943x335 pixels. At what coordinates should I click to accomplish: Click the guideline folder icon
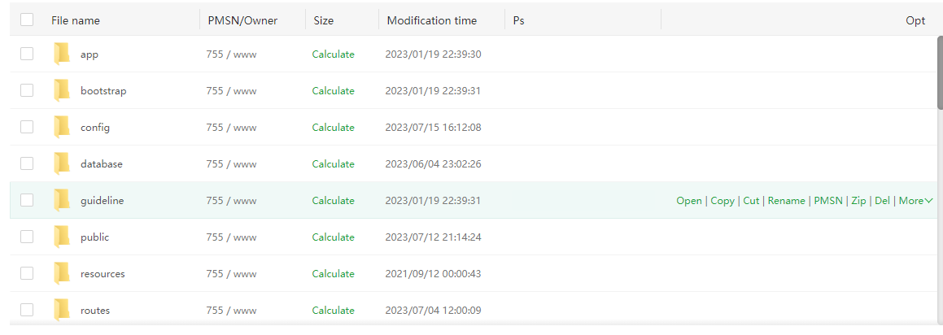[62, 201]
